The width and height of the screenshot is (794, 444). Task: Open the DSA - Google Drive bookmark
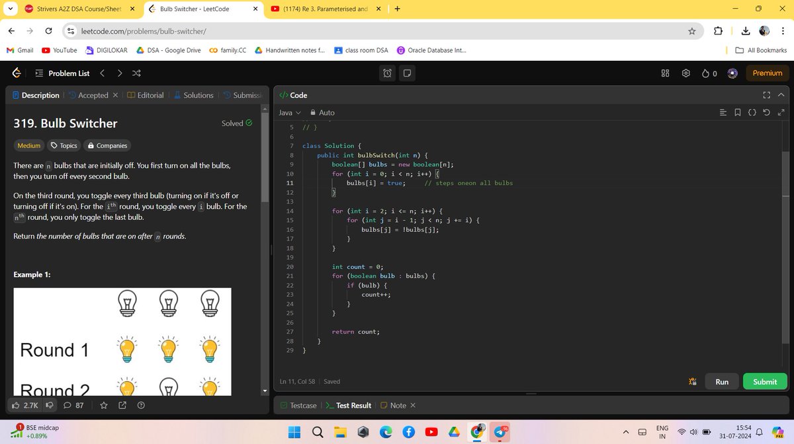tap(168, 50)
